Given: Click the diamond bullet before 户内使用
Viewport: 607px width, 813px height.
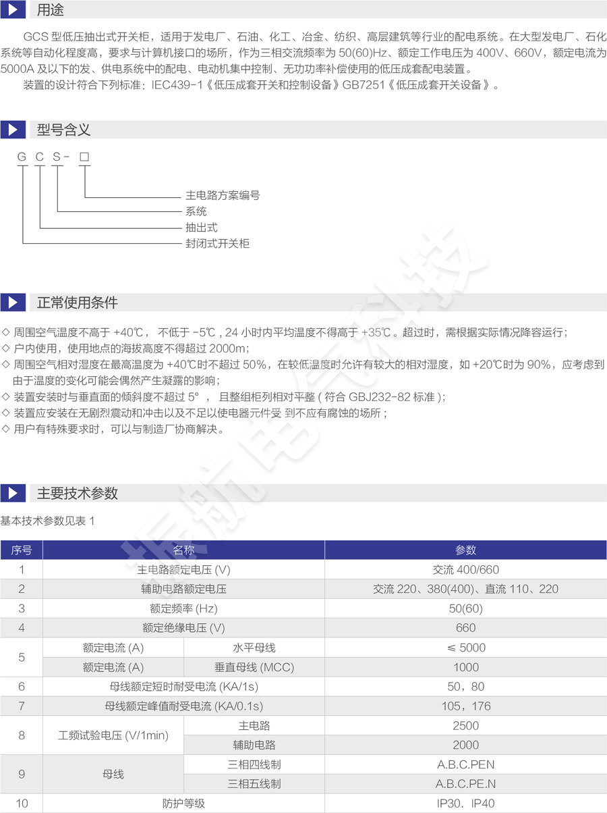Looking at the screenshot, I should (6, 348).
